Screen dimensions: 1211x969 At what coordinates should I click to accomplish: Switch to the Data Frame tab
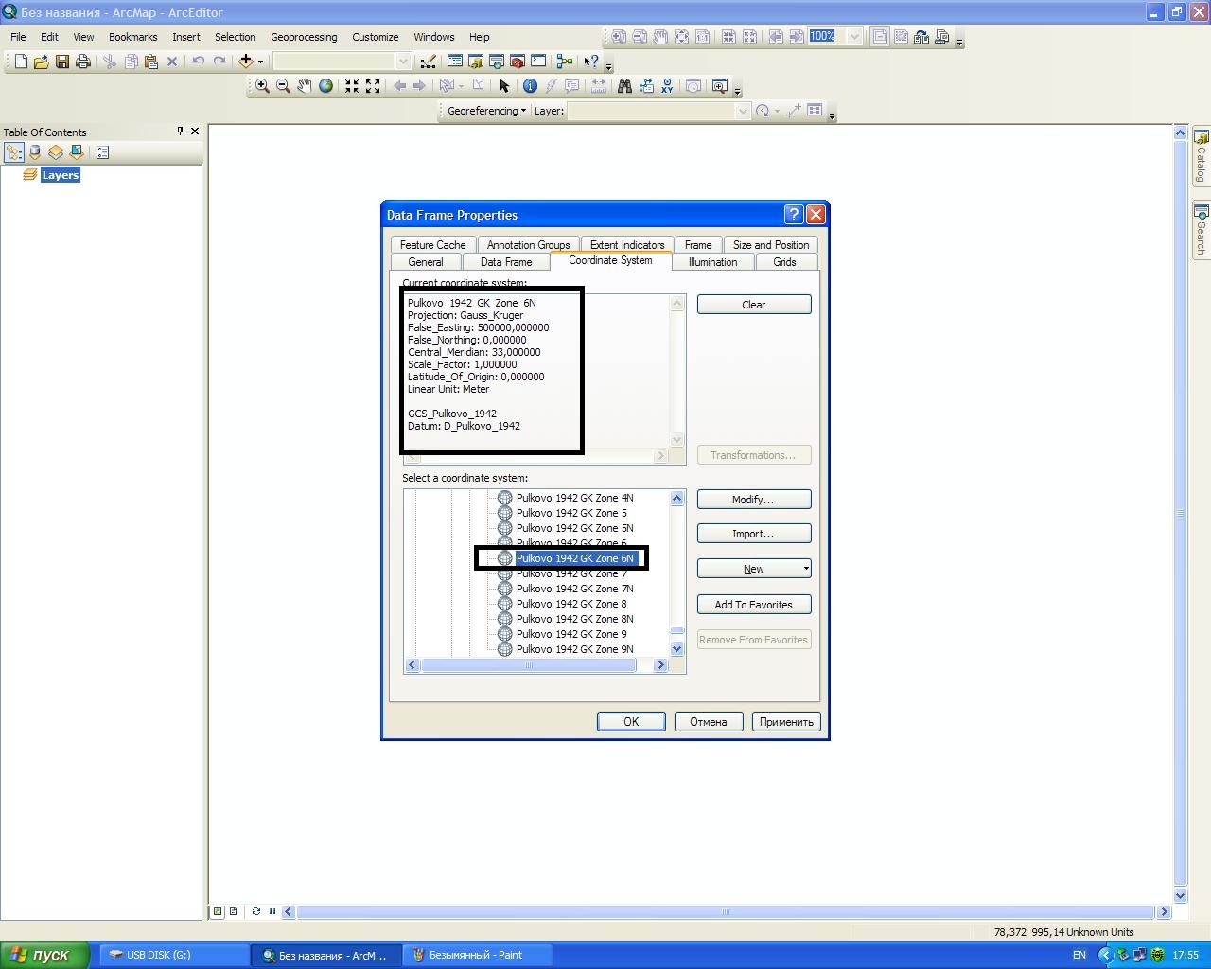pyautogui.click(x=506, y=262)
